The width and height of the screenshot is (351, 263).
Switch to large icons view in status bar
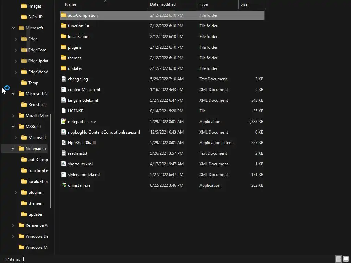pos(346,259)
